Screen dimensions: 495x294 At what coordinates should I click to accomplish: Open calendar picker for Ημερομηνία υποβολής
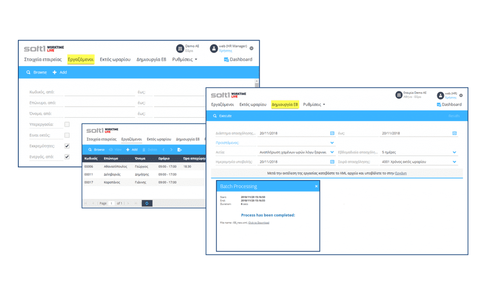pos(332,162)
